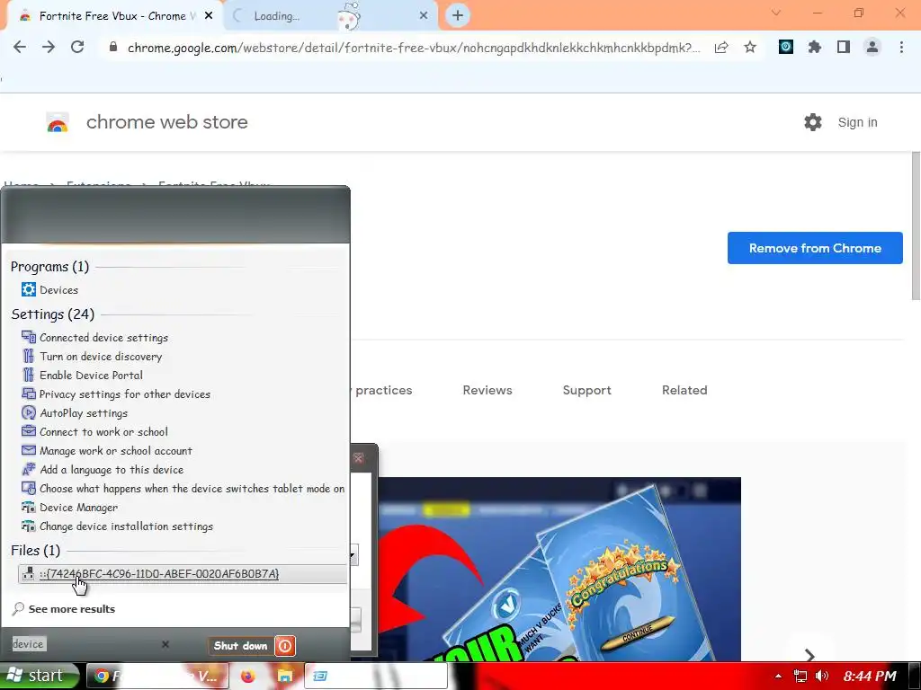
Task: Click the forward navigation arrow
Action: point(49,47)
